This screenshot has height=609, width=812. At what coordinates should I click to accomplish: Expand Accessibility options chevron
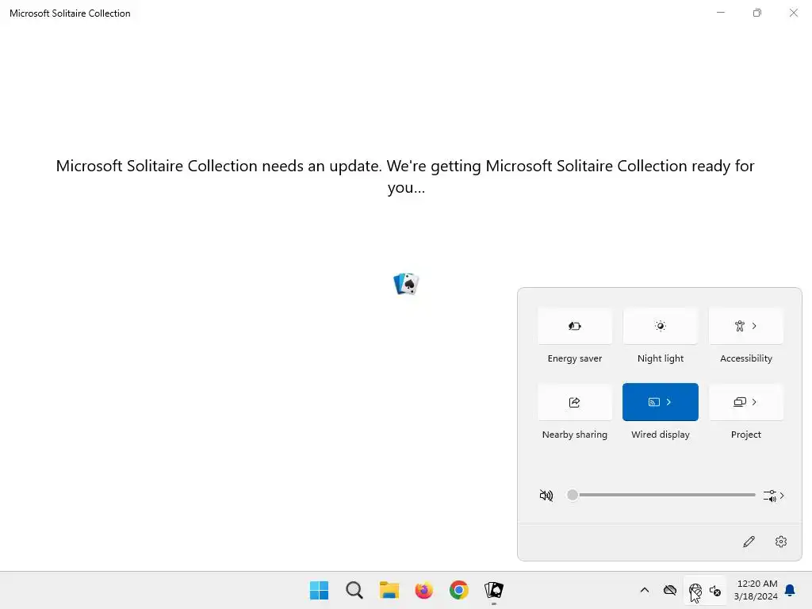tap(755, 326)
